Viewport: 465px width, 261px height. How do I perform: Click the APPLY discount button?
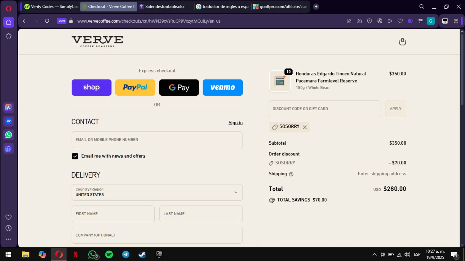pyautogui.click(x=396, y=109)
